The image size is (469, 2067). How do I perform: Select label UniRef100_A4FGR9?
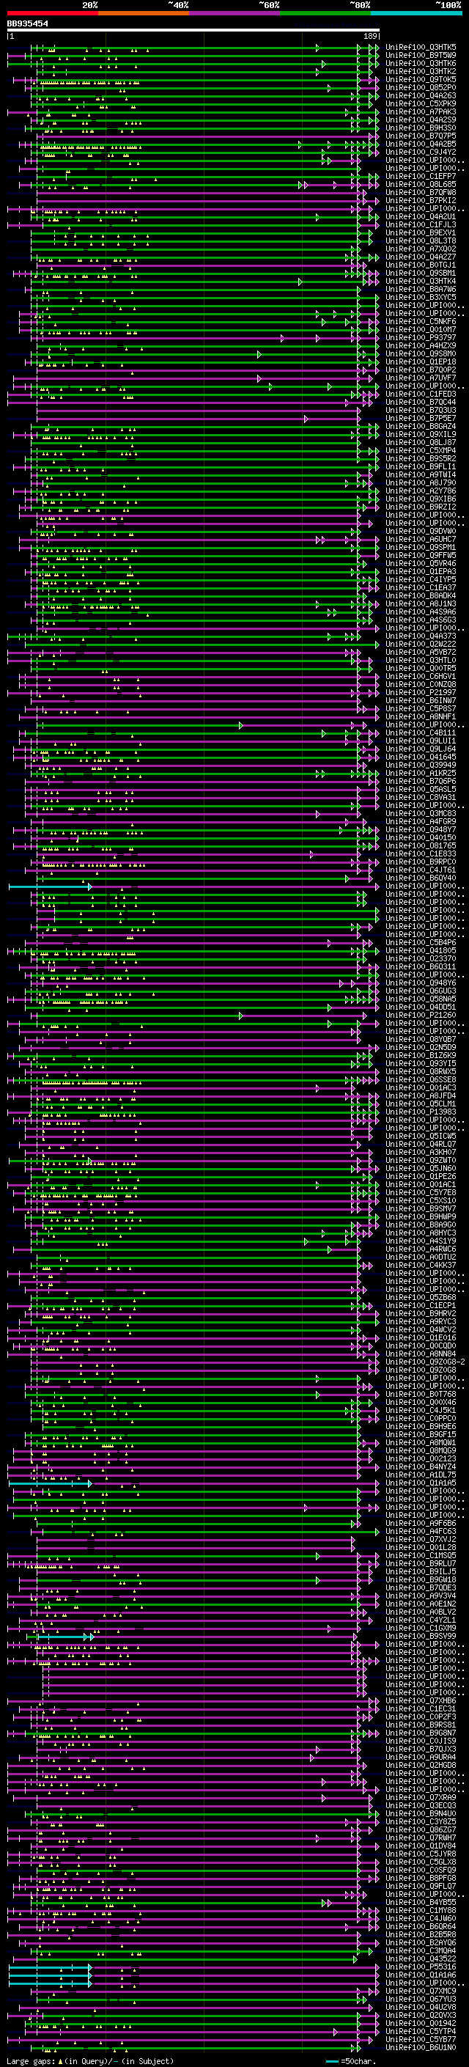click(x=421, y=822)
